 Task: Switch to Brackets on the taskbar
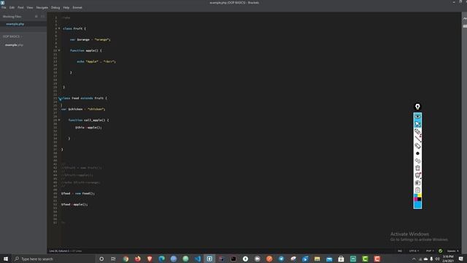click(209, 259)
